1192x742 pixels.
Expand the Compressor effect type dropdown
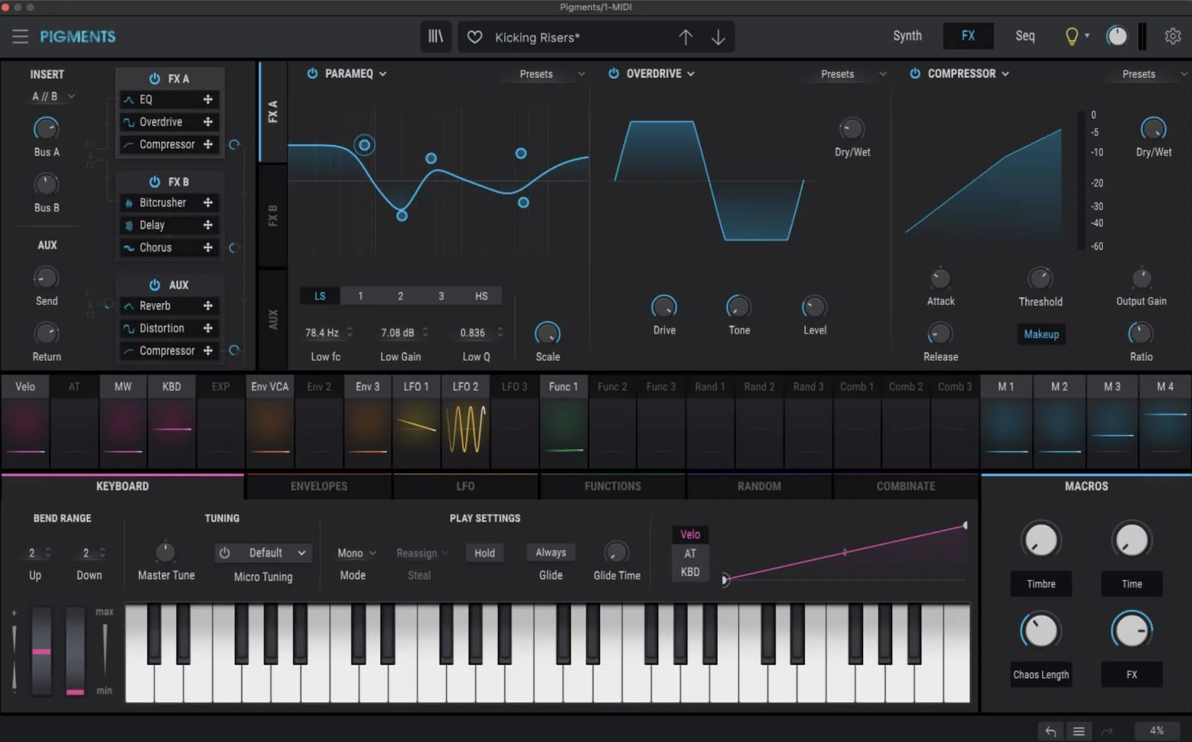[1006, 74]
